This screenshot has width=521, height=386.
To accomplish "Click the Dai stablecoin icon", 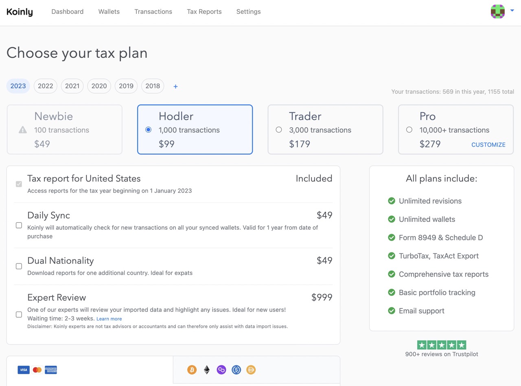I will coord(251,370).
